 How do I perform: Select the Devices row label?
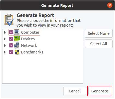[28, 39]
